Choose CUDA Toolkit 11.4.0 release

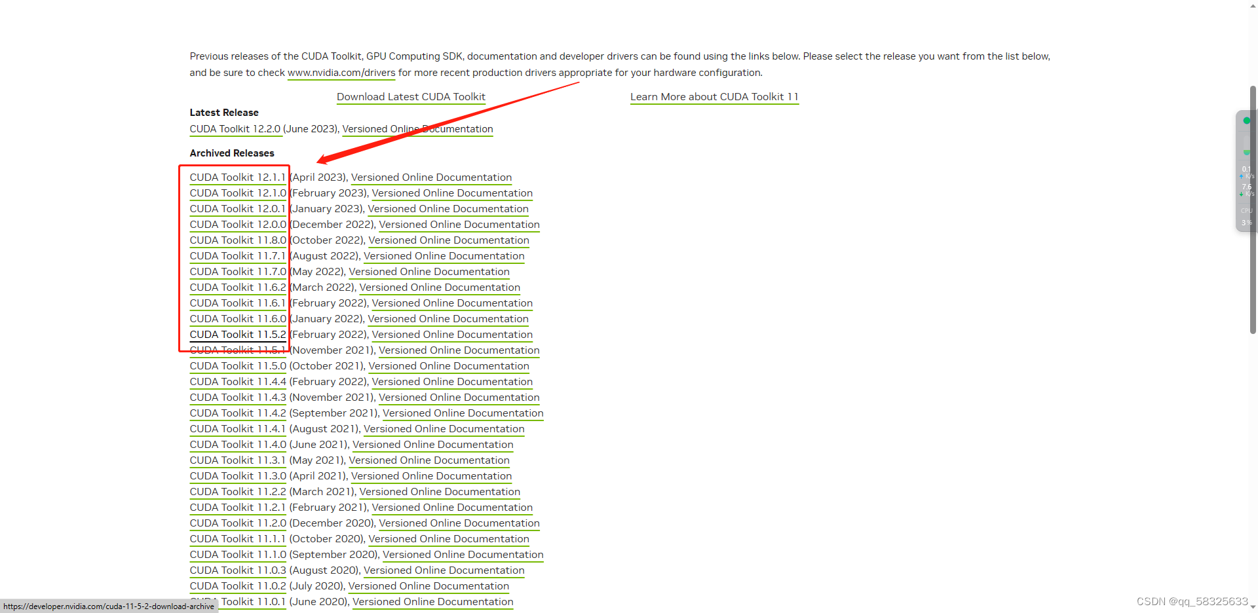click(238, 445)
